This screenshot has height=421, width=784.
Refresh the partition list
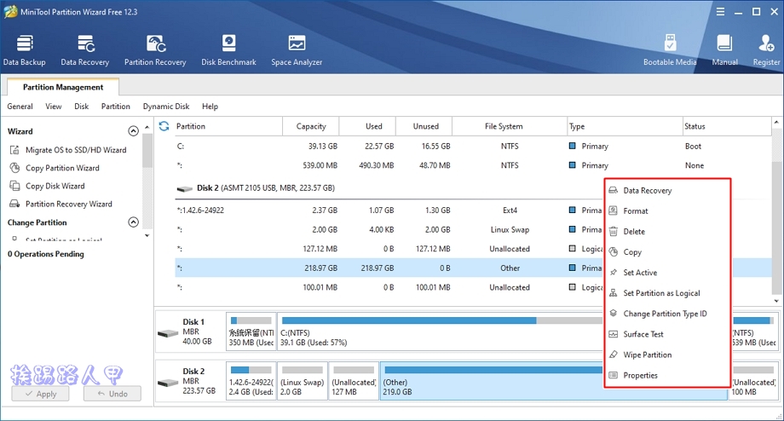click(164, 126)
